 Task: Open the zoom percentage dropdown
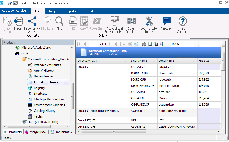(x=195, y=44)
